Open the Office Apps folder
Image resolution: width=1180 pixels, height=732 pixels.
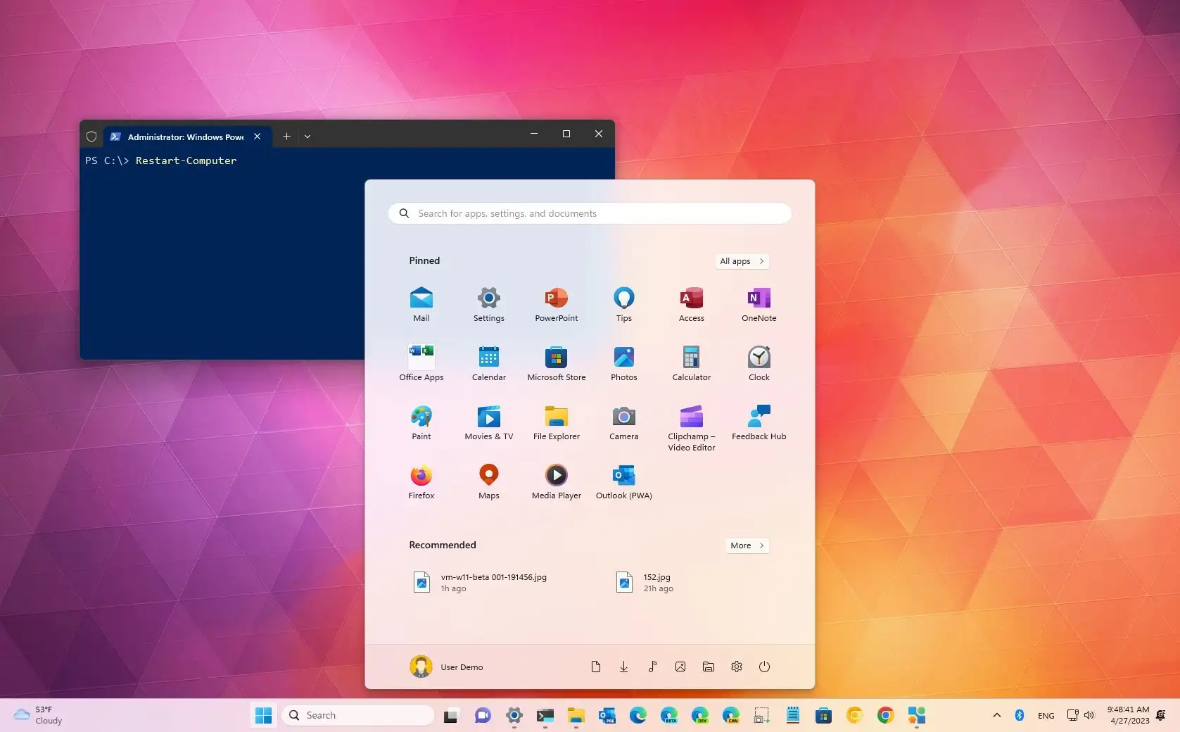tap(421, 363)
